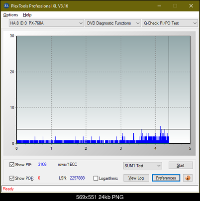
Task: Open the Options menu
Action: [10, 15]
